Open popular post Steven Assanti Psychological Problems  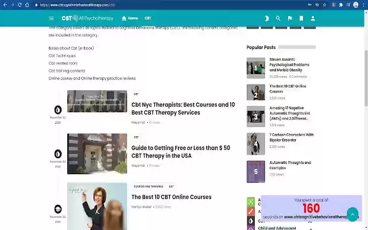(x=289, y=64)
